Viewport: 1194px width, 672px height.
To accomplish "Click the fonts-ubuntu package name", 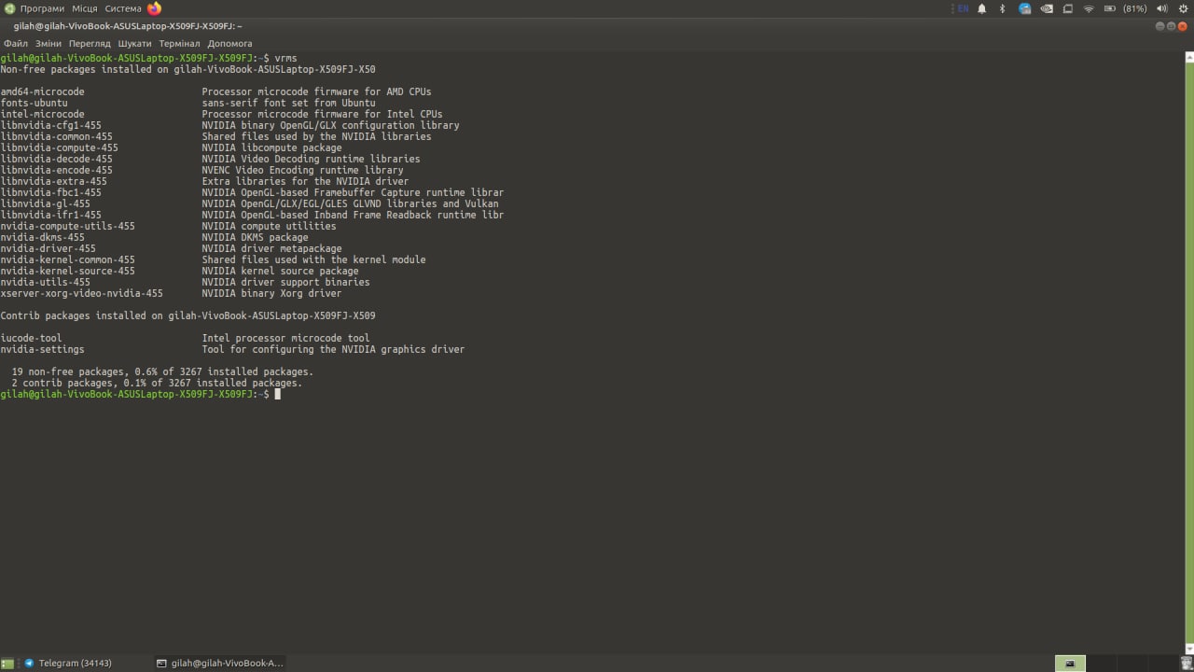I will click(34, 103).
